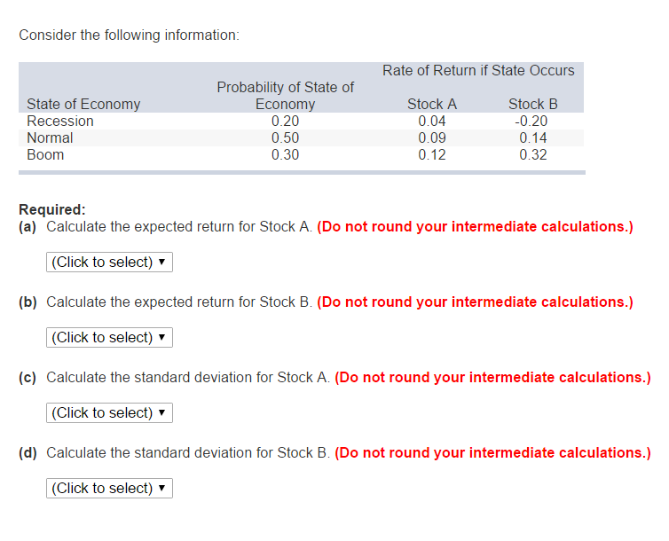Click the Required heading
The image size is (669, 541).
coord(52,209)
